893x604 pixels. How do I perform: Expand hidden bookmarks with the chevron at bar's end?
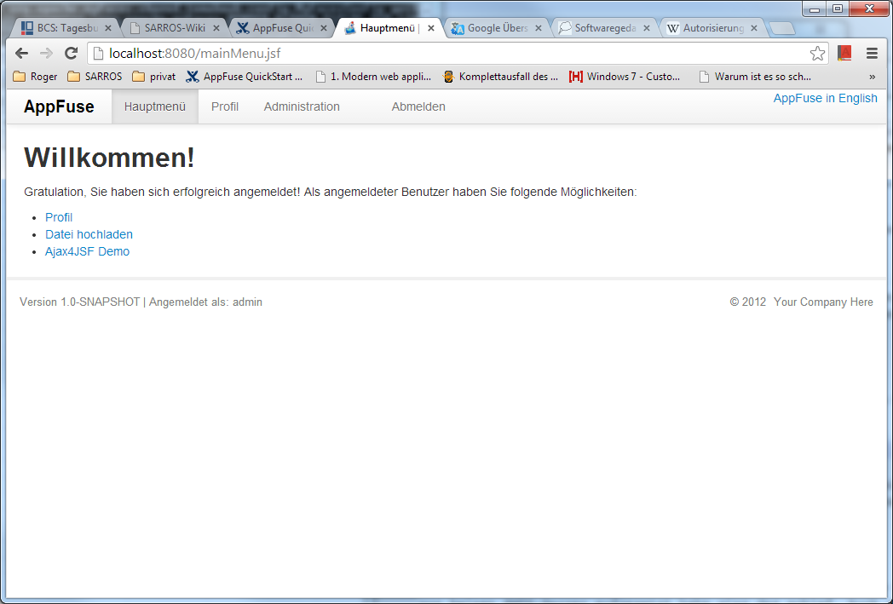coord(871,76)
